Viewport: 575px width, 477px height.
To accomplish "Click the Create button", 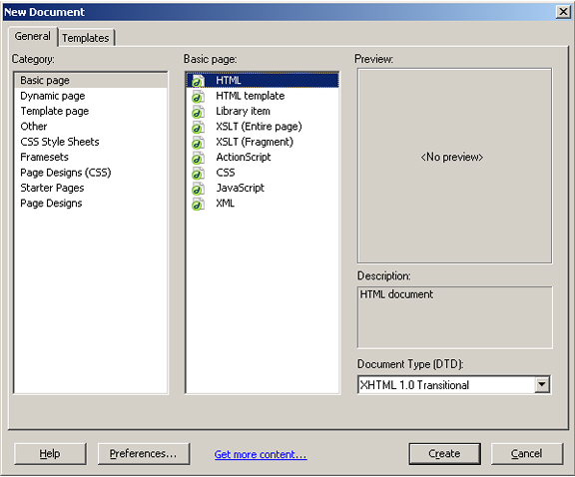I will pyautogui.click(x=444, y=454).
